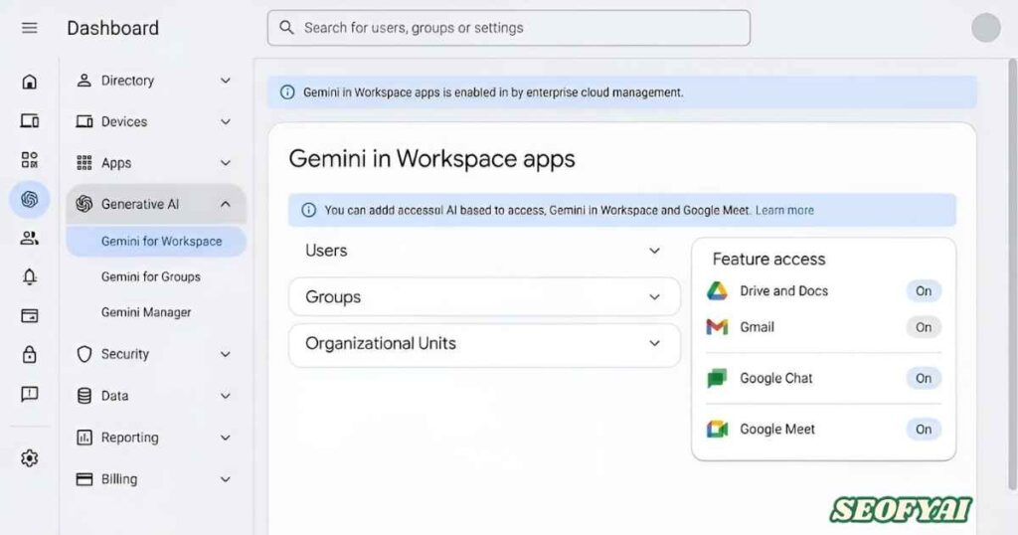Screen dimensions: 1018x535
Task: Expand the Security menu chevron
Action: pos(226,354)
